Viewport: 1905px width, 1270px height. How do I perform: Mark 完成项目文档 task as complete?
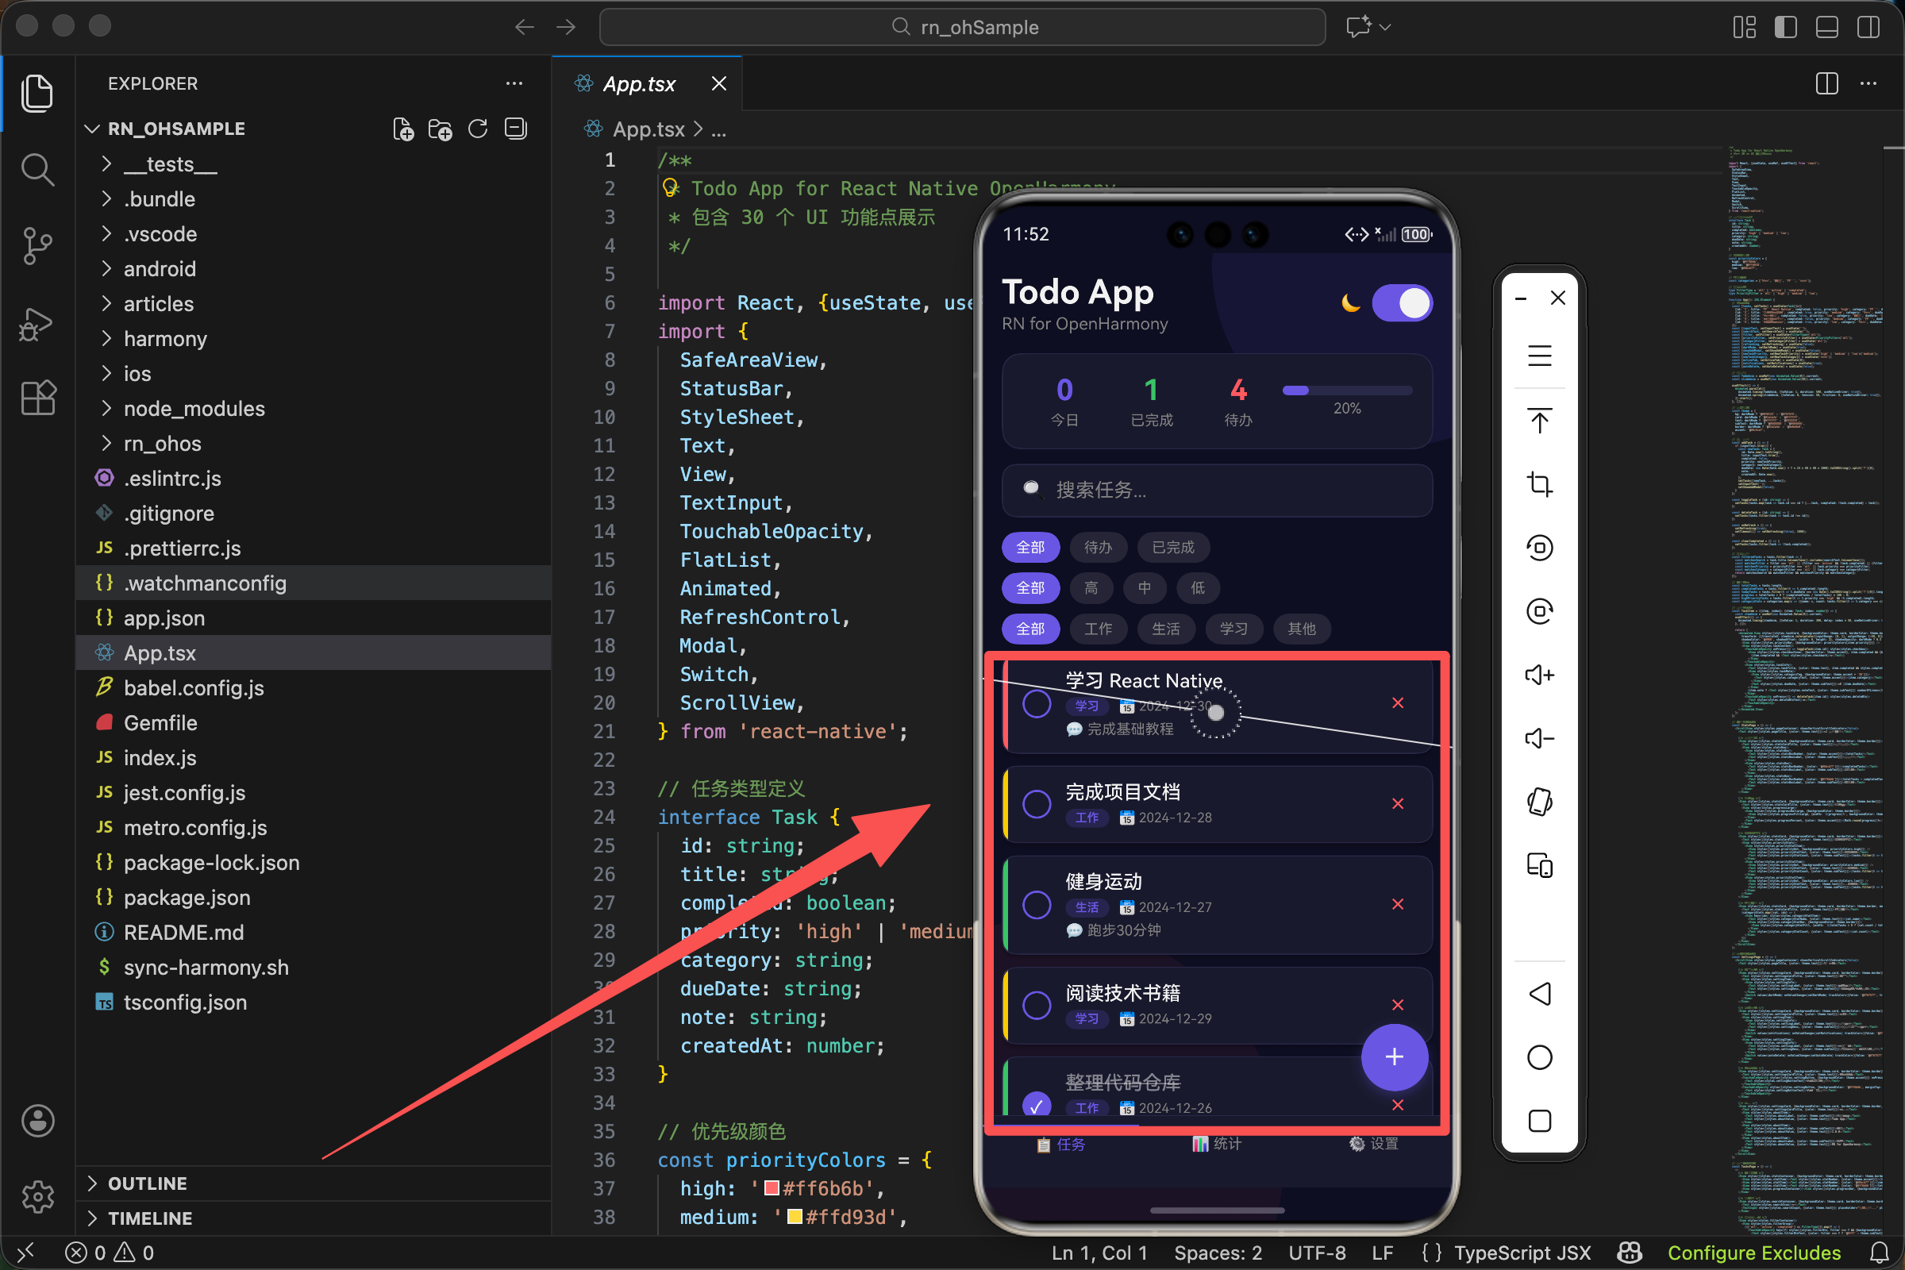[x=1037, y=804]
